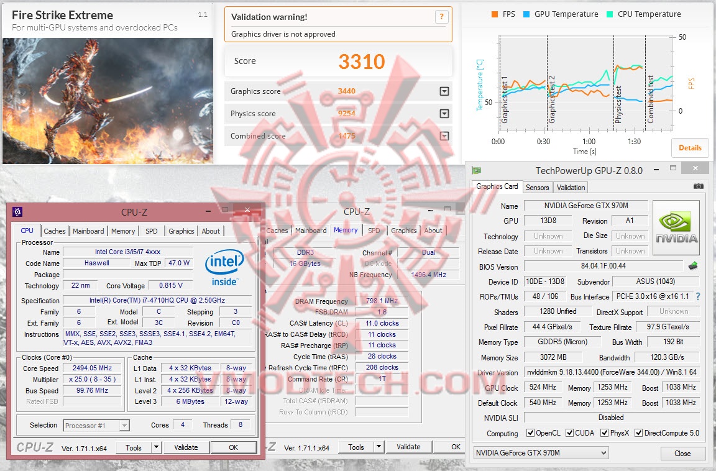Click the Bus Interface question mark icon

tap(698, 296)
